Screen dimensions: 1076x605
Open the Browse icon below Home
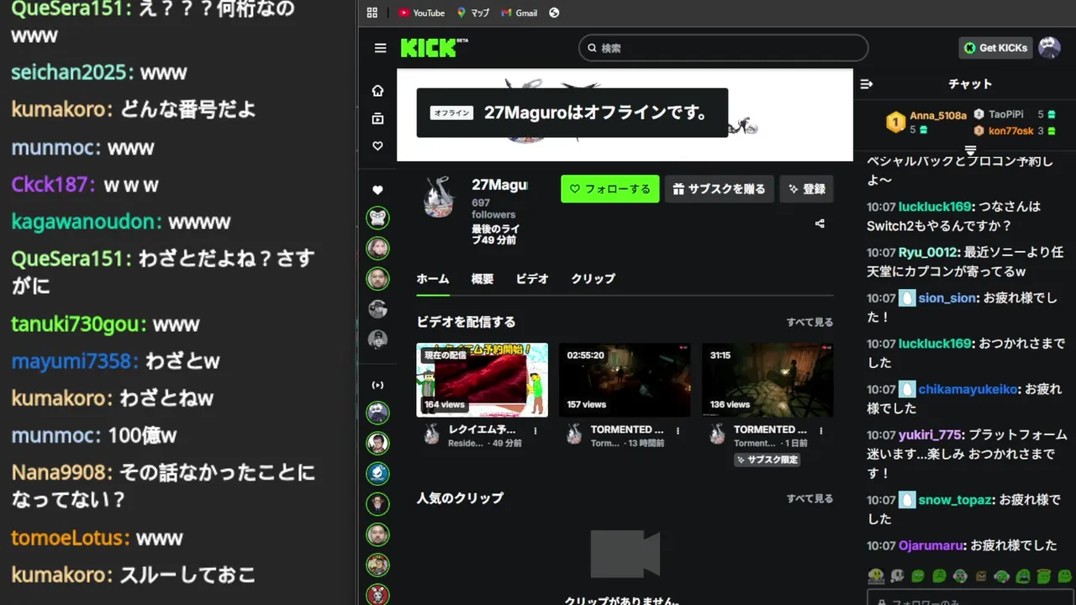[x=377, y=118]
